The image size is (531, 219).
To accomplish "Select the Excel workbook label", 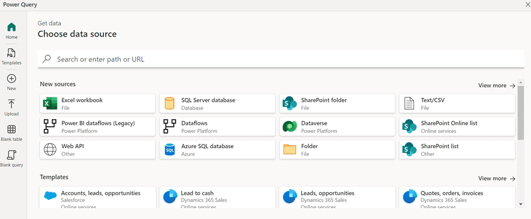I will [82, 100].
